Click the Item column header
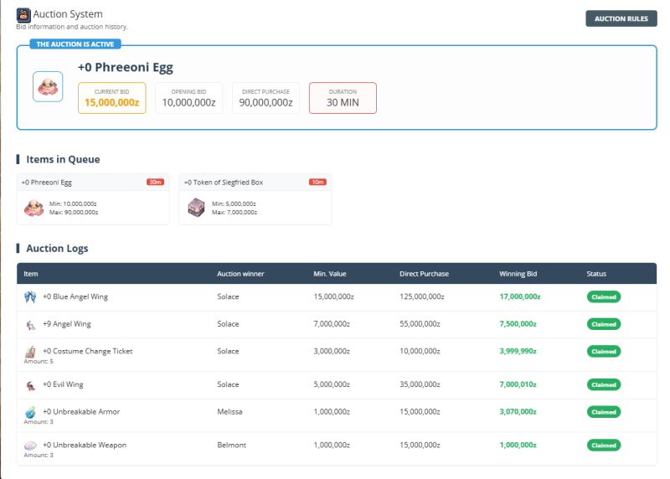This screenshot has height=479, width=670. pyautogui.click(x=31, y=274)
